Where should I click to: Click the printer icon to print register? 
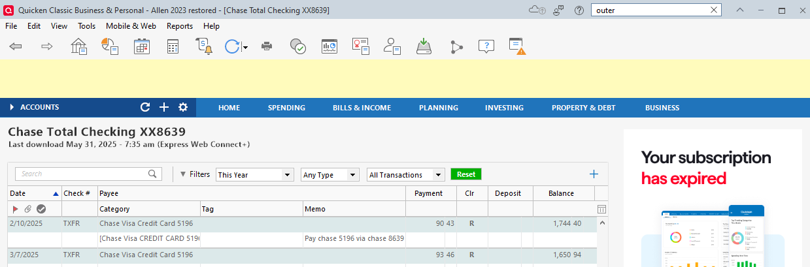point(267,46)
